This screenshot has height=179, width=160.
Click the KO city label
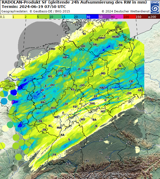[53, 108]
